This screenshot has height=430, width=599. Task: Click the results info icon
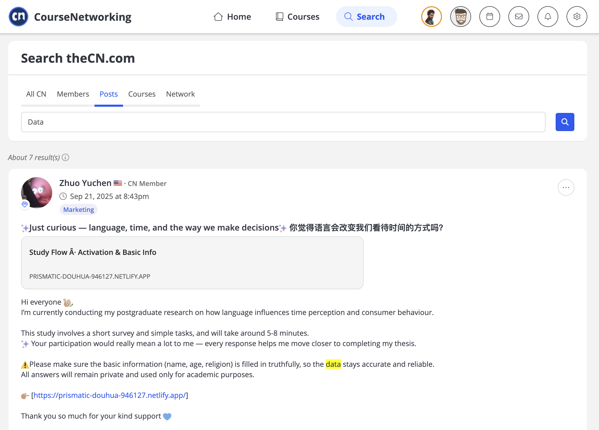[65, 157]
